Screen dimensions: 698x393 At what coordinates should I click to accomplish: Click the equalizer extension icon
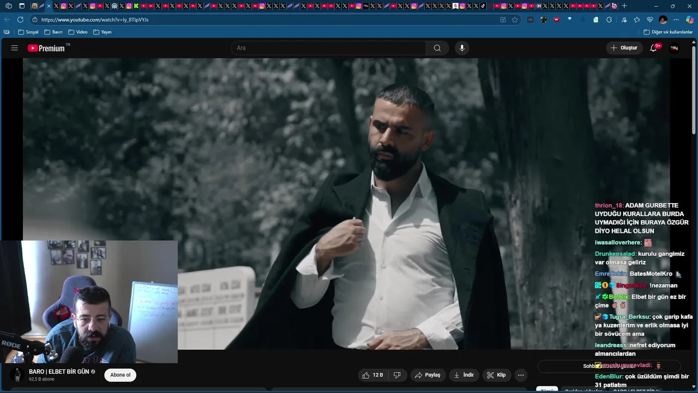(x=530, y=20)
